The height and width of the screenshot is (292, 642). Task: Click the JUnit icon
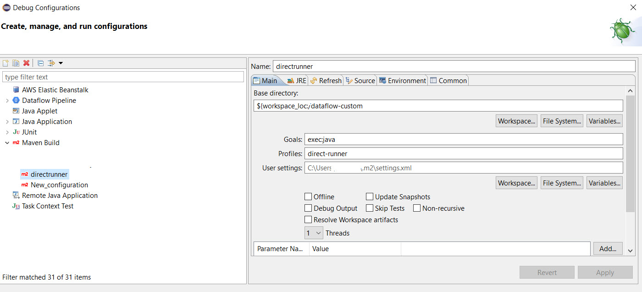[16, 132]
